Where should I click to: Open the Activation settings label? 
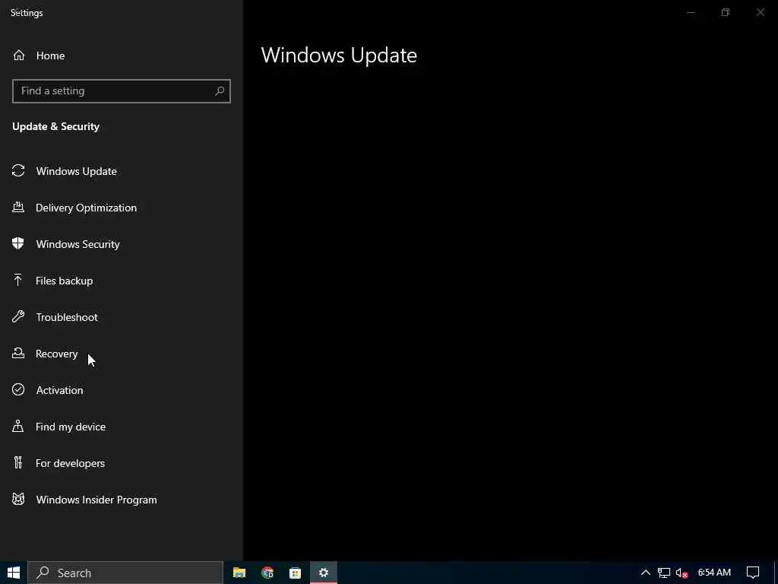(59, 390)
